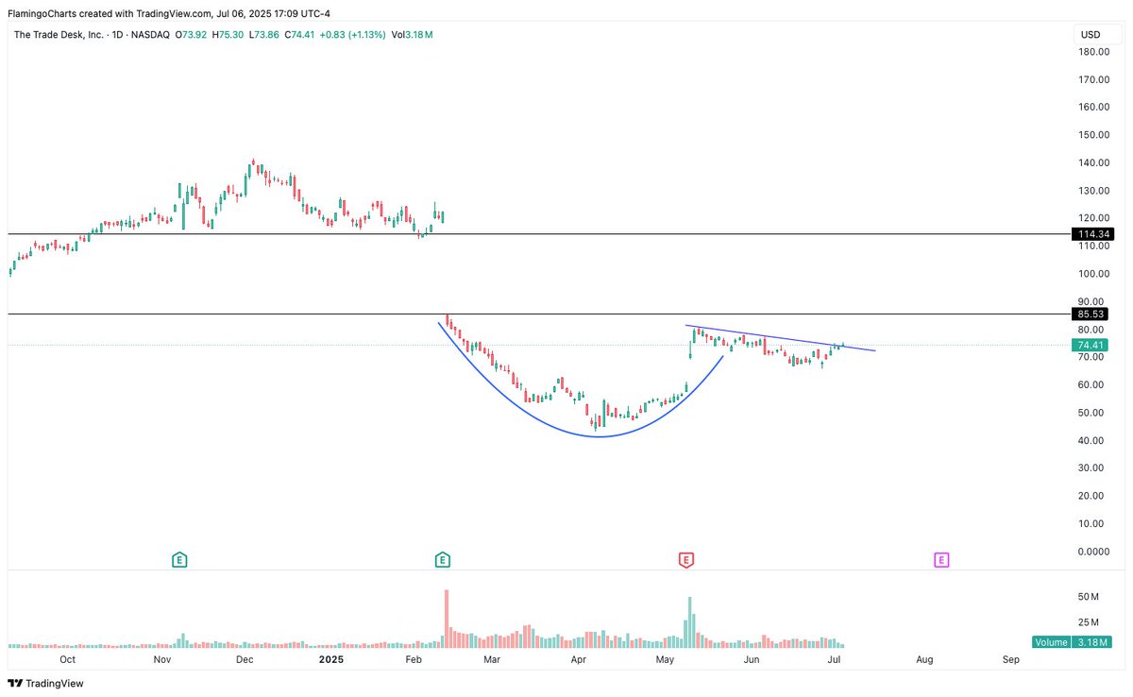Click the 85.53 price line label
Image resolution: width=1133 pixels, height=697 pixels.
coord(1091,314)
